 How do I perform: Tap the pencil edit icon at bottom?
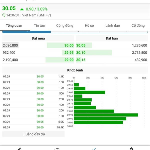click(19, 149)
